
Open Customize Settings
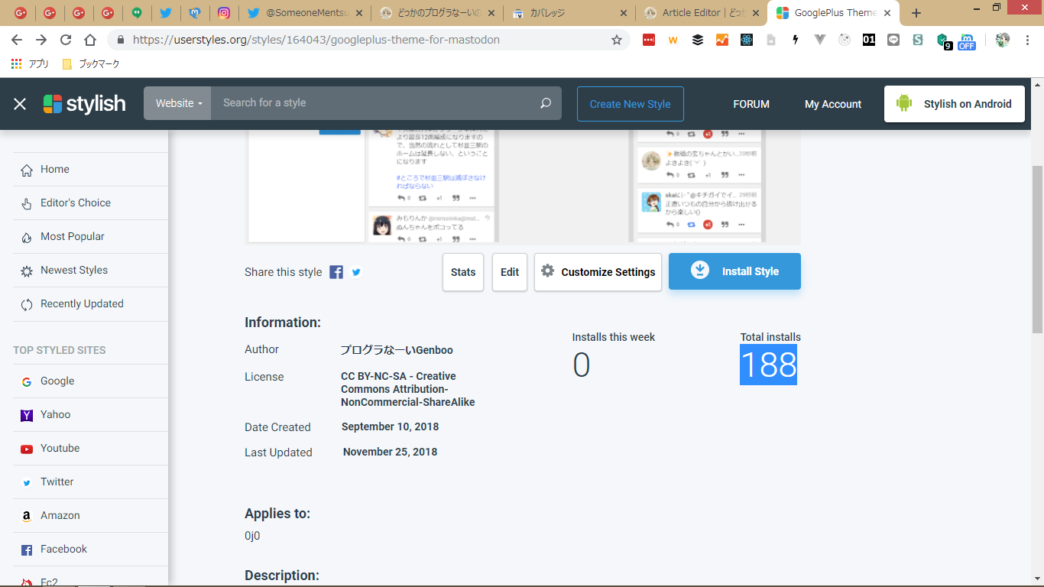pos(598,272)
